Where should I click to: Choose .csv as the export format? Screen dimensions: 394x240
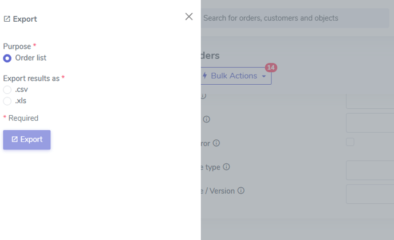click(x=7, y=89)
